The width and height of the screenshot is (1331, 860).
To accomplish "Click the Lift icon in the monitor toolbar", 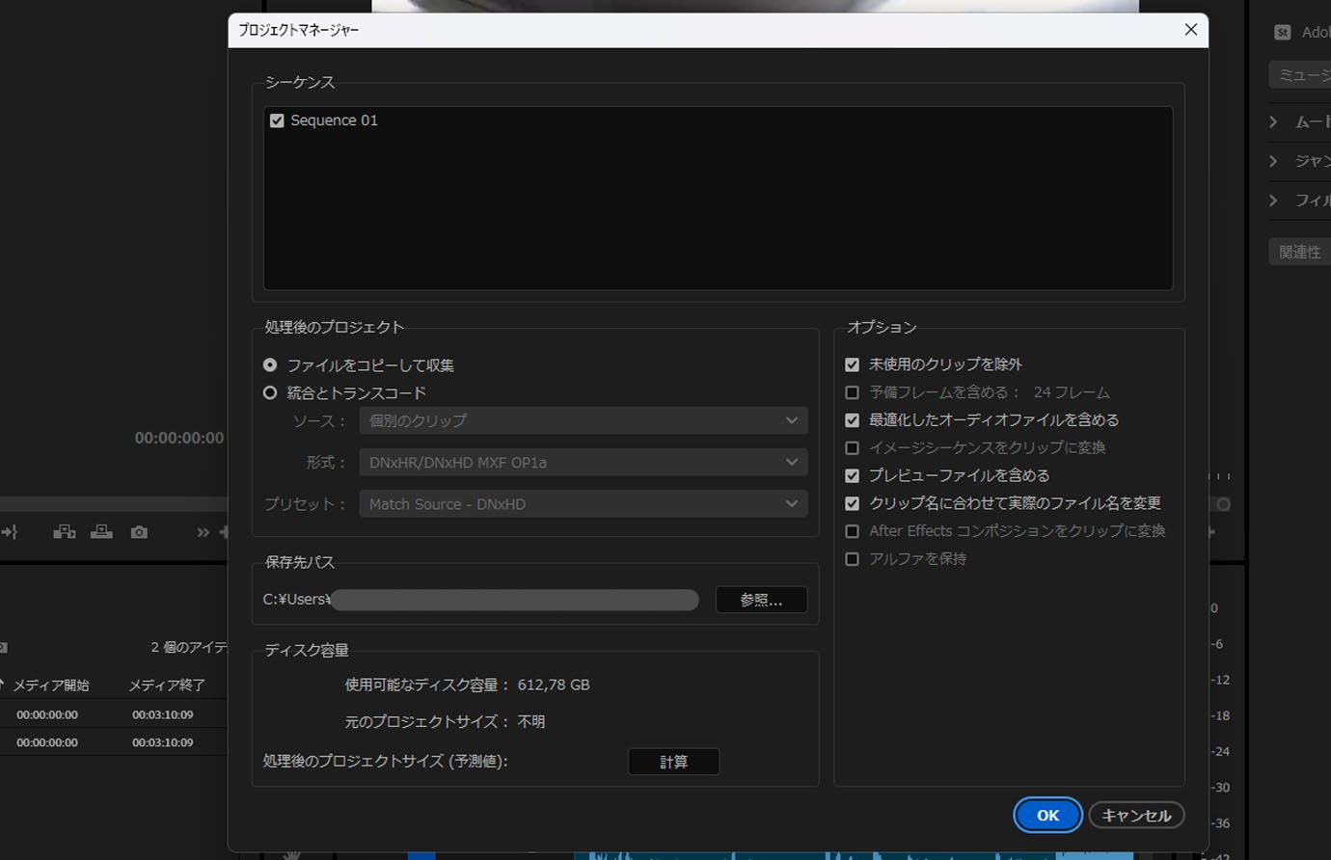I will coord(65,531).
